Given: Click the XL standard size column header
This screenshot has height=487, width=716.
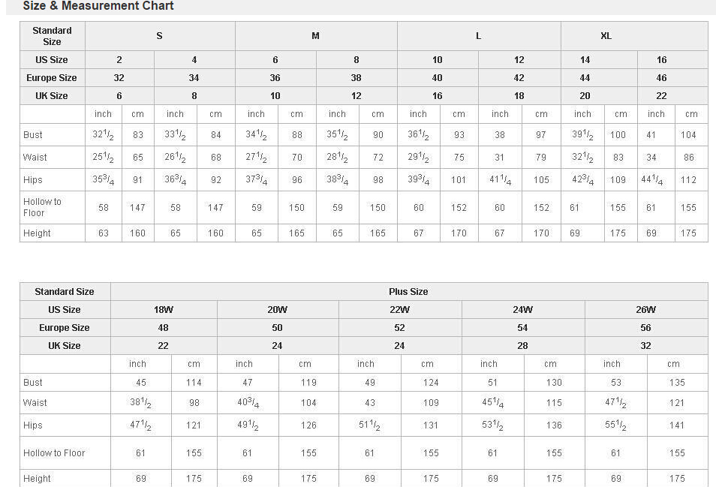Looking at the screenshot, I should pyautogui.click(x=606, y=36).
